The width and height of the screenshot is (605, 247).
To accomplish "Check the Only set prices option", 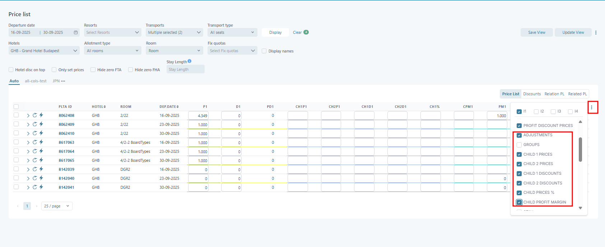I will [x=54, y=70].
